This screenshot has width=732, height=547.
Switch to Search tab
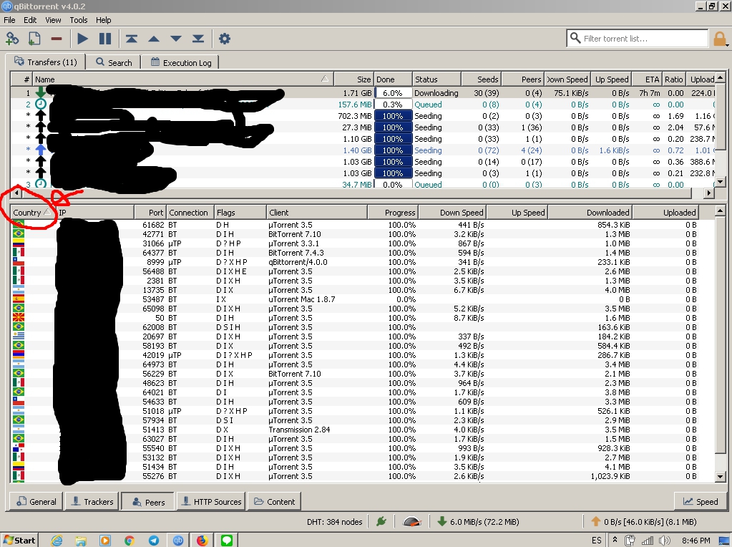114,62
